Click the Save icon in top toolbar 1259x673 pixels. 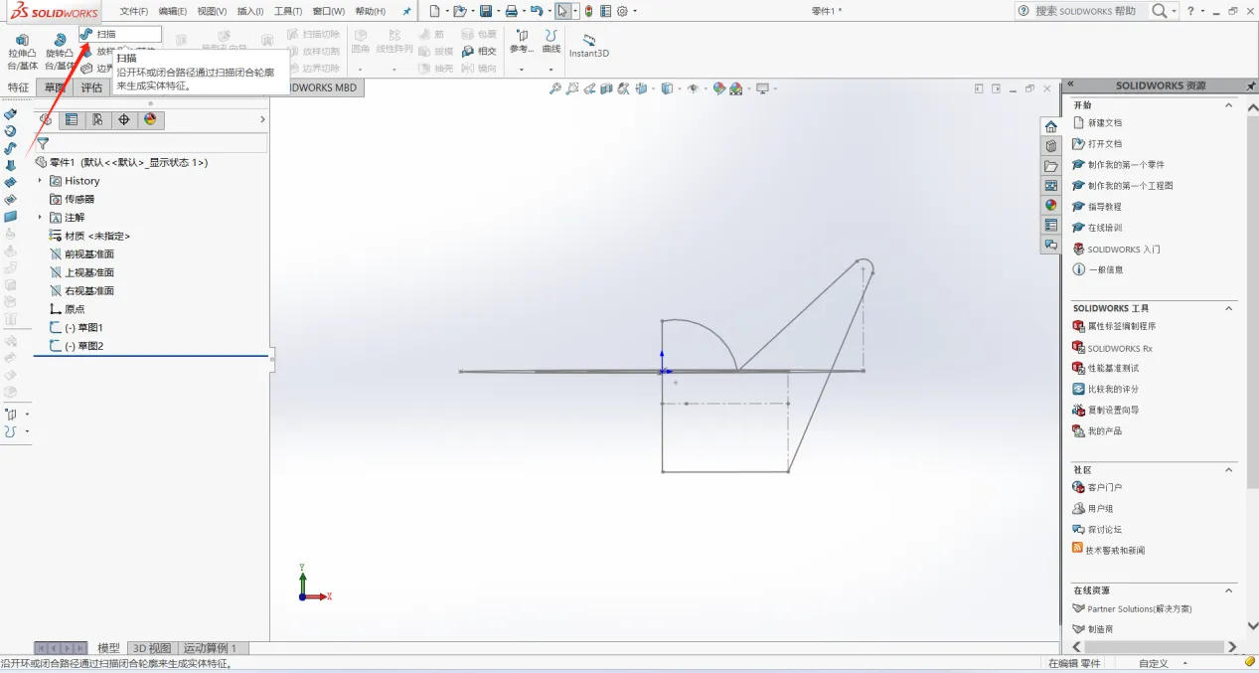pyautogui.click(x=486, y=11)
